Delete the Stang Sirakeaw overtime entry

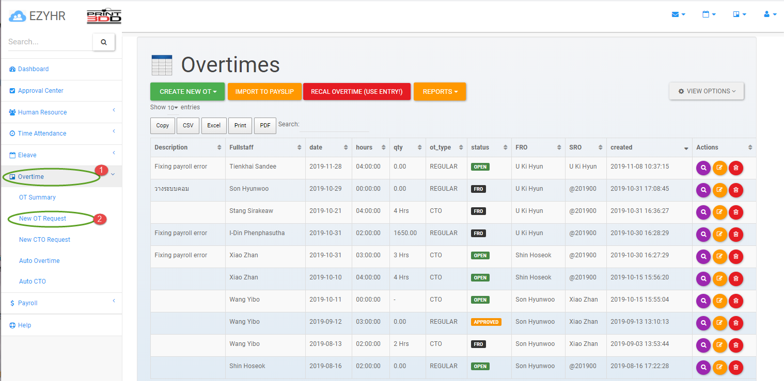[736, 212]
